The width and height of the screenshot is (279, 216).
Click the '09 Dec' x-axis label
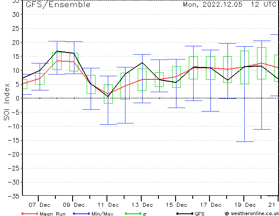[x=73, y=205]
